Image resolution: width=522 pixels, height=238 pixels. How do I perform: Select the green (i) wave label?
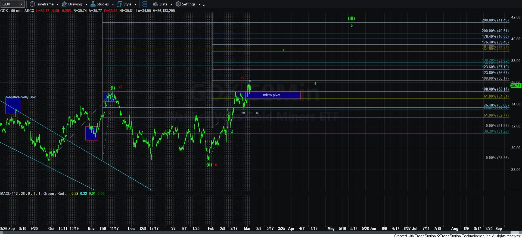(x=113, y=88)
